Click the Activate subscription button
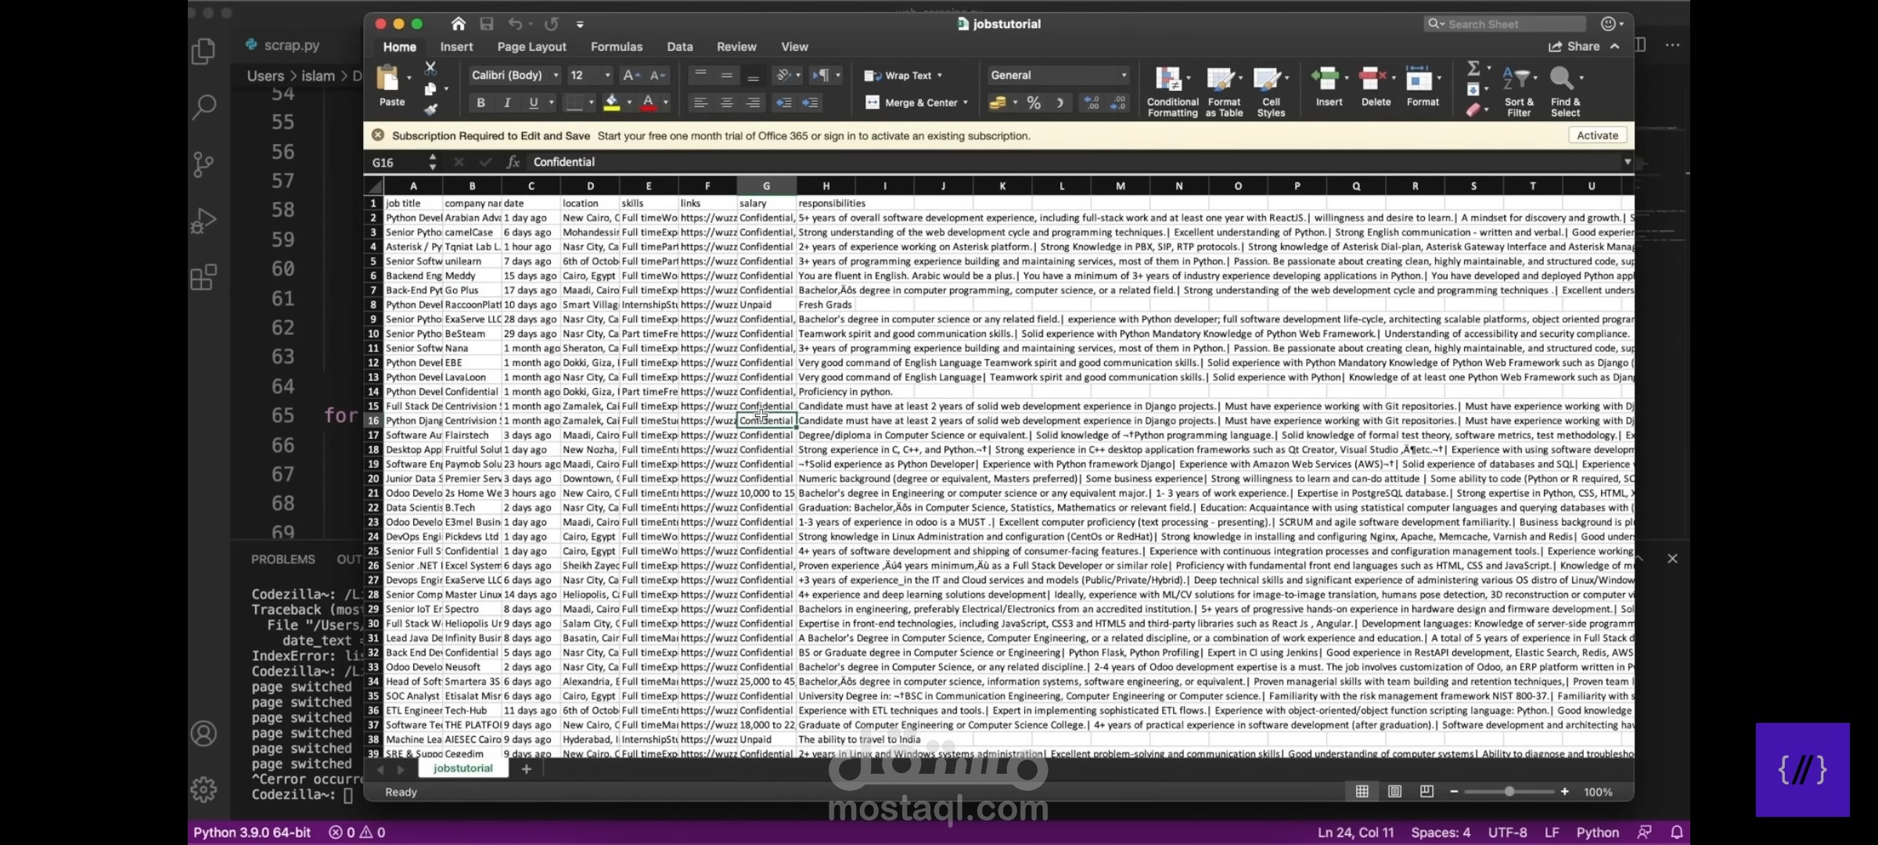The width and height of the screenshot is (1878, 845). (x=1597, y=135)
